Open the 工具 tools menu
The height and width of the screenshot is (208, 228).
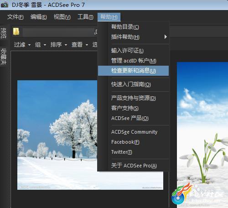pos(85,17)
